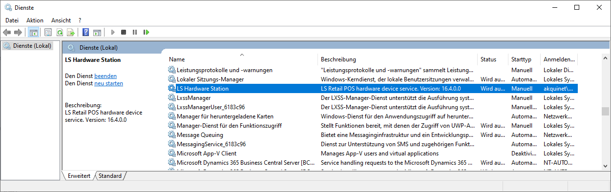Click the gear icon beside LxssManager
Screen dimensions: 611x192
tap(171, 98)
